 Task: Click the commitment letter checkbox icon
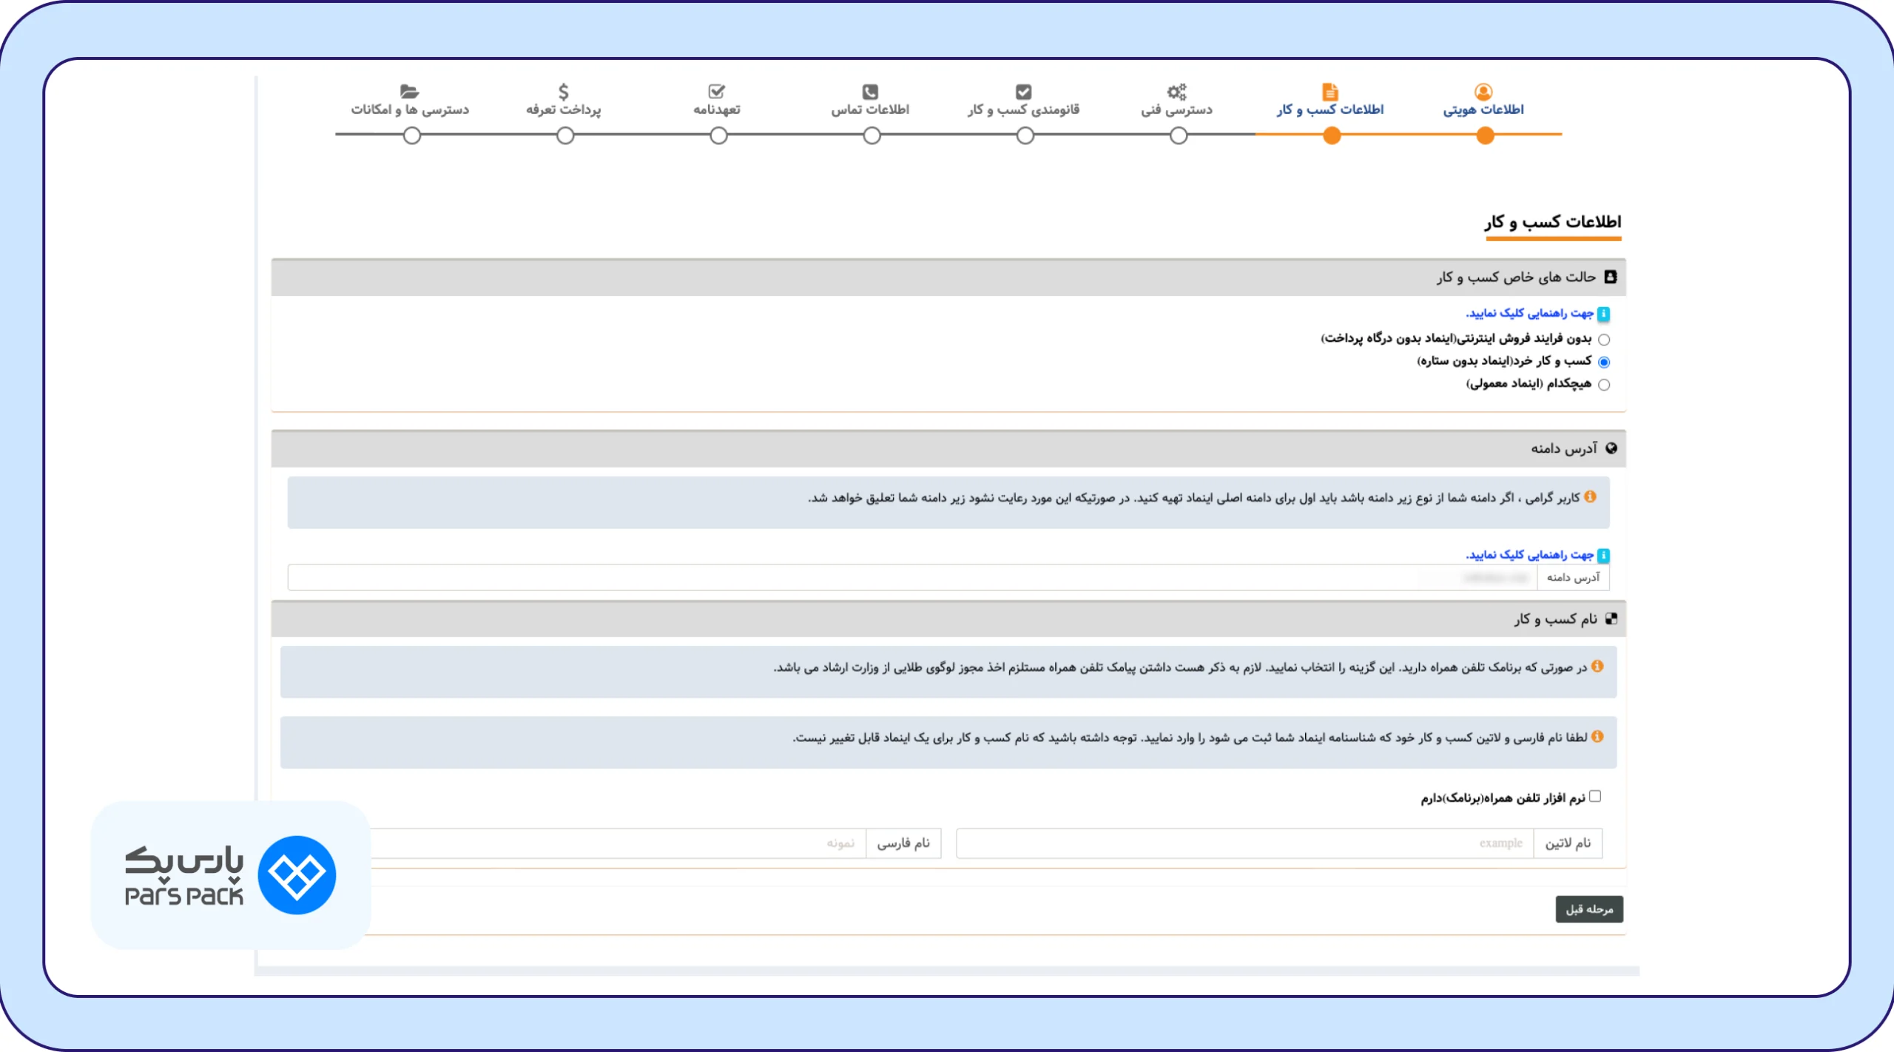click(x=716, y=92)
